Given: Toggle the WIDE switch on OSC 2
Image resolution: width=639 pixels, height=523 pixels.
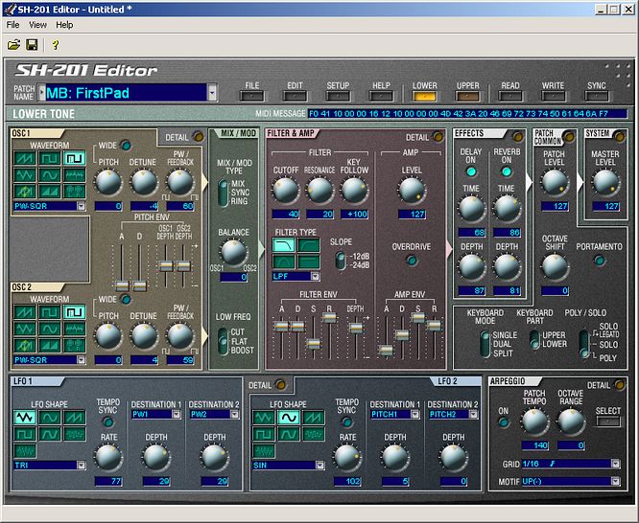Looking at the screenshot, I should 126,300.
